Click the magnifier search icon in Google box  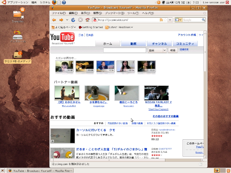click(x=204, y=20)
